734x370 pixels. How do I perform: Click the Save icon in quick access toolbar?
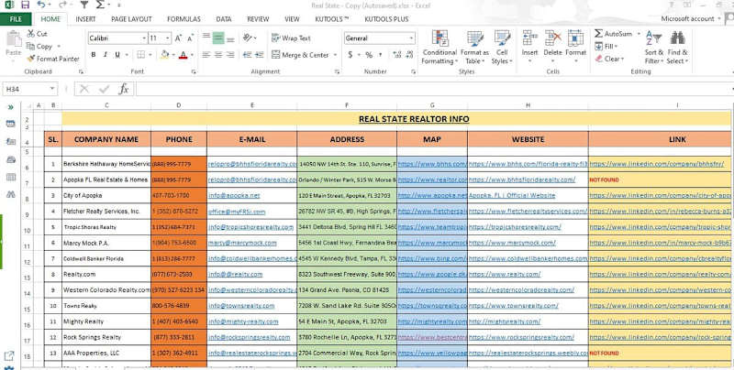click(26, 5)
